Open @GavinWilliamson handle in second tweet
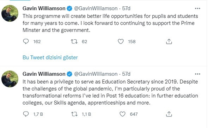 point(96,74)
